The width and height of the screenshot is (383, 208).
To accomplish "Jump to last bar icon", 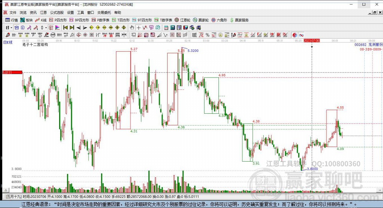I will (x=72, y=28).
